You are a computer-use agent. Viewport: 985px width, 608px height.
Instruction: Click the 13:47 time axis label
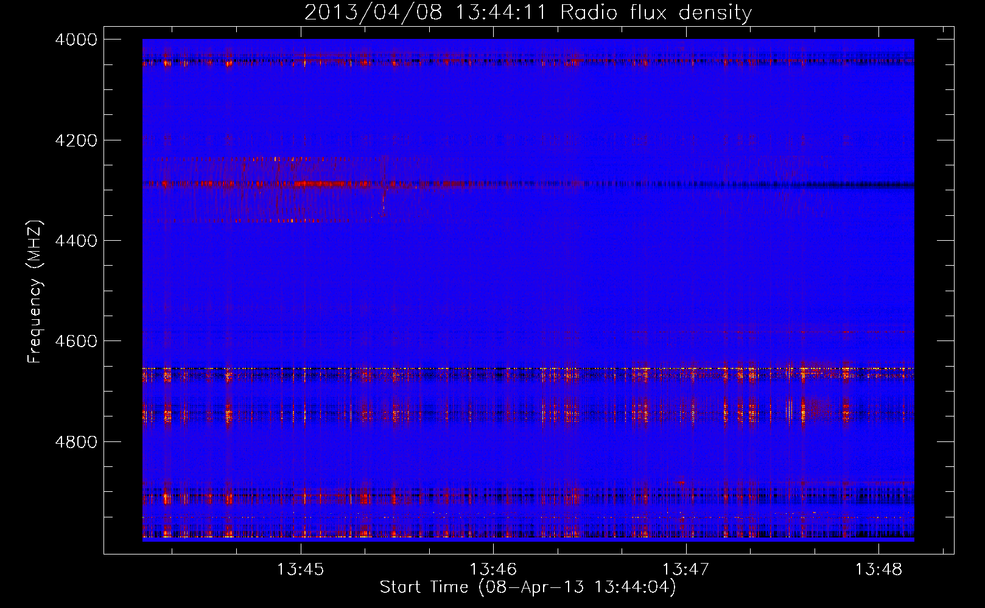point(686,570)
